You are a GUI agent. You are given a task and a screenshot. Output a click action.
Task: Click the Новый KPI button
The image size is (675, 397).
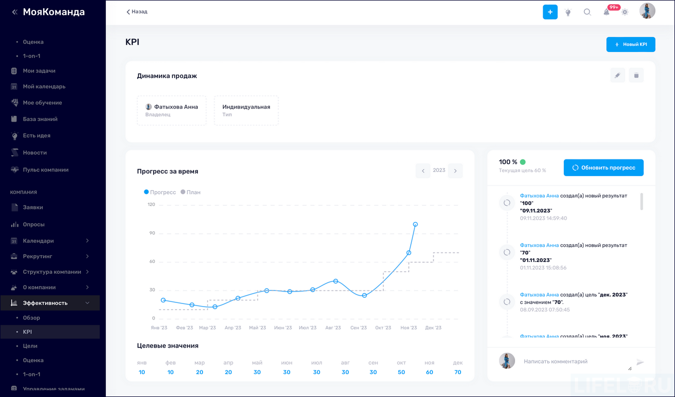(x=630, y=44)
